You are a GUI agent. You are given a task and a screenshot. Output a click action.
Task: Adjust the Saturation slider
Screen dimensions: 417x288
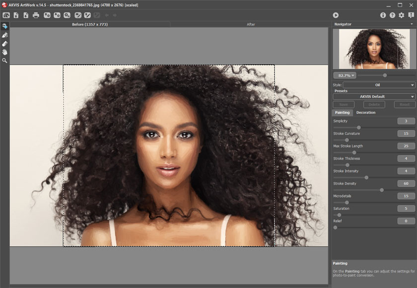[339, 215]
